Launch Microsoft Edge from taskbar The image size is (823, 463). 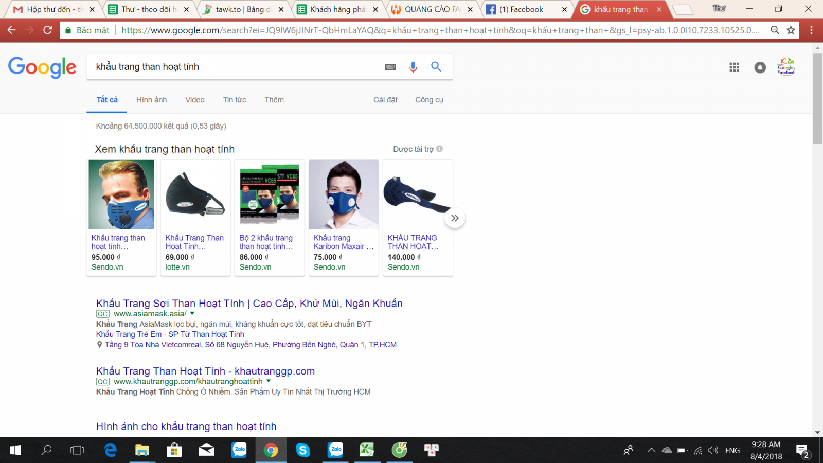click(x=110, y=450)
